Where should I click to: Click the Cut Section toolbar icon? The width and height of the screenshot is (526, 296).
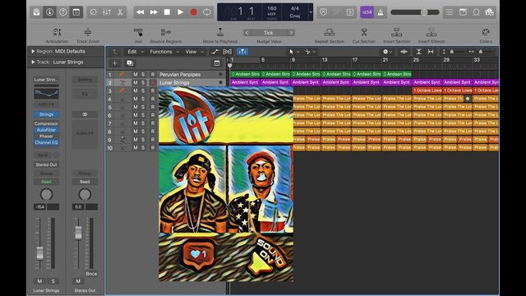(364, 33)
